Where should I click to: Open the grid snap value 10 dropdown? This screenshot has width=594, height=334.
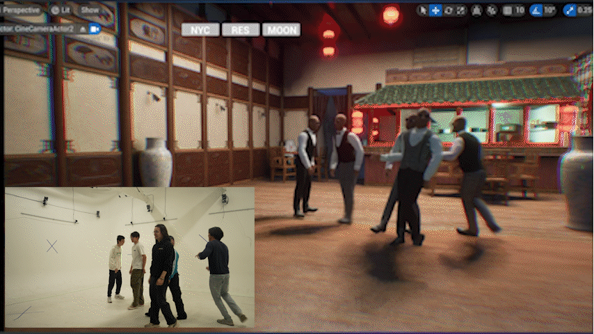point(520,10)
